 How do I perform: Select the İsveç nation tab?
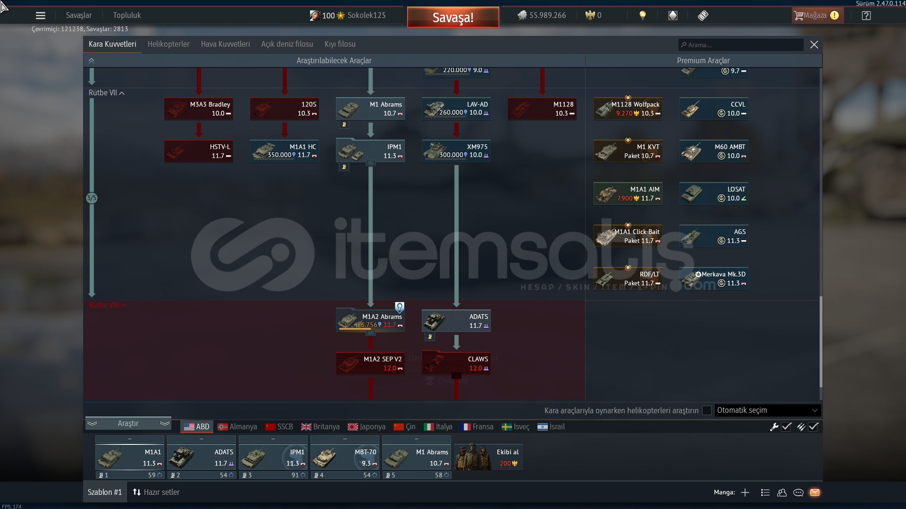tap(516, 427)
